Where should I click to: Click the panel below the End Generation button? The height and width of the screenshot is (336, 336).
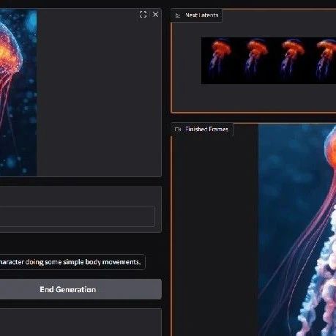coord(81,322)
